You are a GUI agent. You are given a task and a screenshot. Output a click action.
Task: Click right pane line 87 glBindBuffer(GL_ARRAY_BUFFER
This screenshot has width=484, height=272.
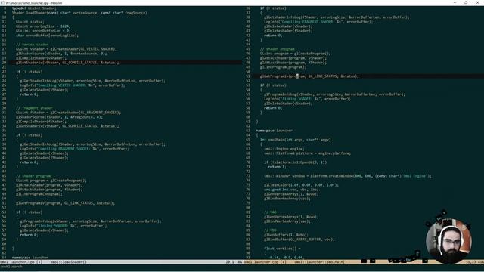coord(299,240)
